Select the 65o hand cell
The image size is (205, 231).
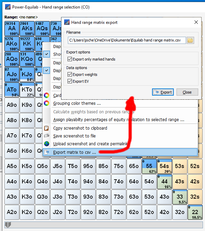point(134,166)
